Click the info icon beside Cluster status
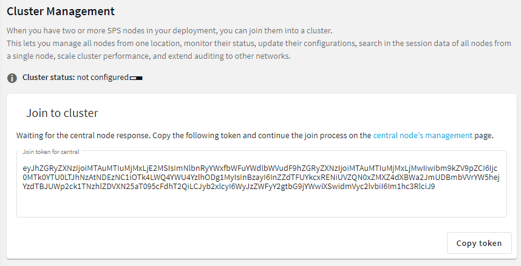The image size is (521, 266). pyautogui.click(x=12, y=78)
